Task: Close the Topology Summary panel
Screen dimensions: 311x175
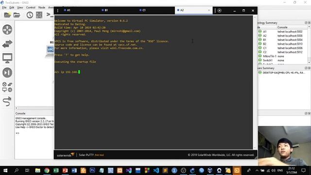Action: point(309,23)
